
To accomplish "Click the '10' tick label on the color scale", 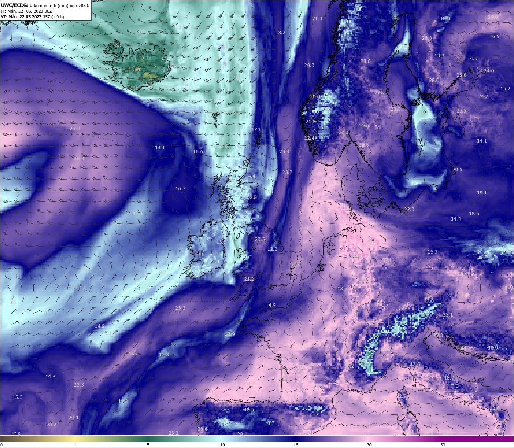I will click(x=222, y=445).
